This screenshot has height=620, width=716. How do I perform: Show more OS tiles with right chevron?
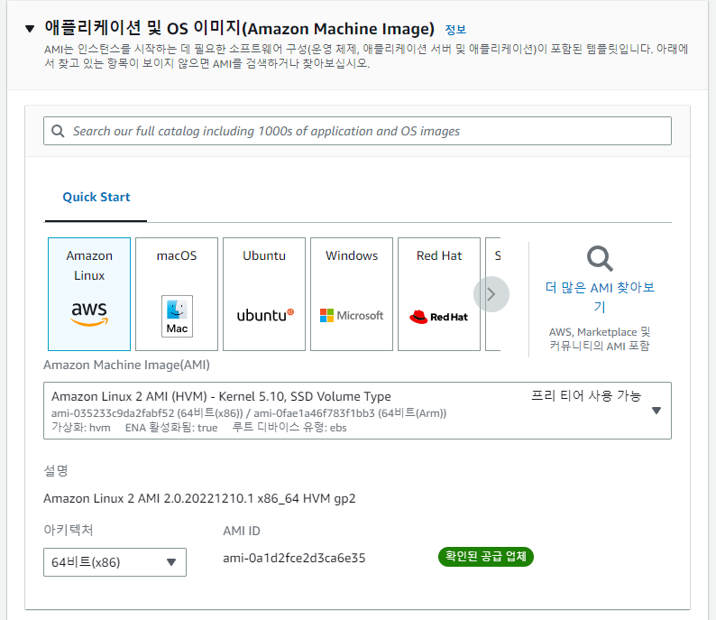tap(491, 294)
